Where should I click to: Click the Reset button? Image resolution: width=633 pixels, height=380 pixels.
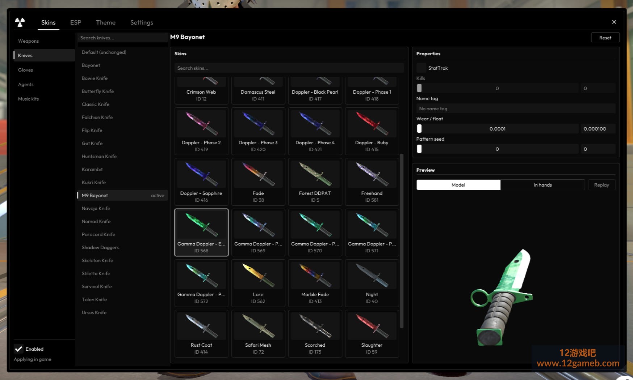pyautogui.click(x=605, y=38)
